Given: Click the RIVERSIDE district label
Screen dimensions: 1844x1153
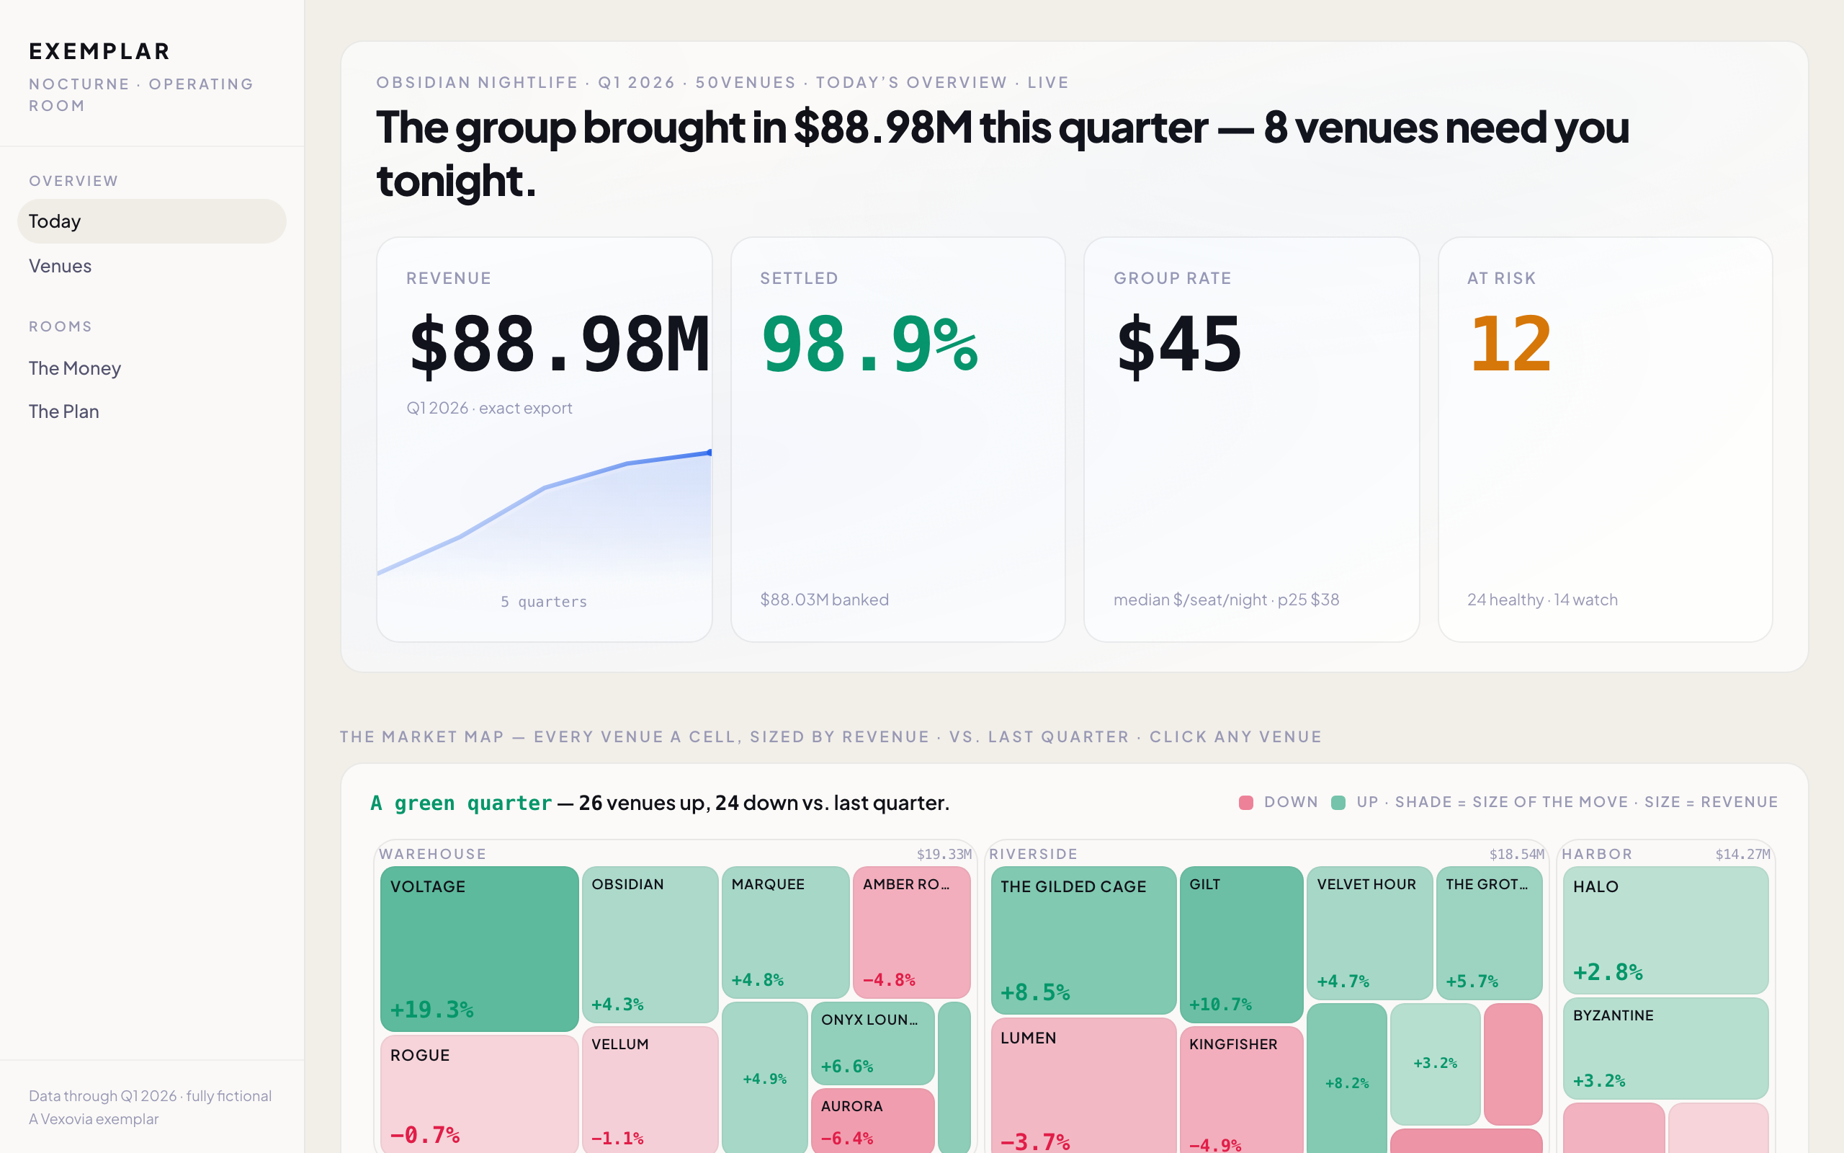Looking at the screenshot, I should pyautogui.click(x=1033, y=854).
